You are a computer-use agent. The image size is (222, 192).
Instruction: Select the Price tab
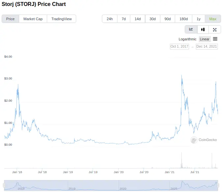pos(10,19)
